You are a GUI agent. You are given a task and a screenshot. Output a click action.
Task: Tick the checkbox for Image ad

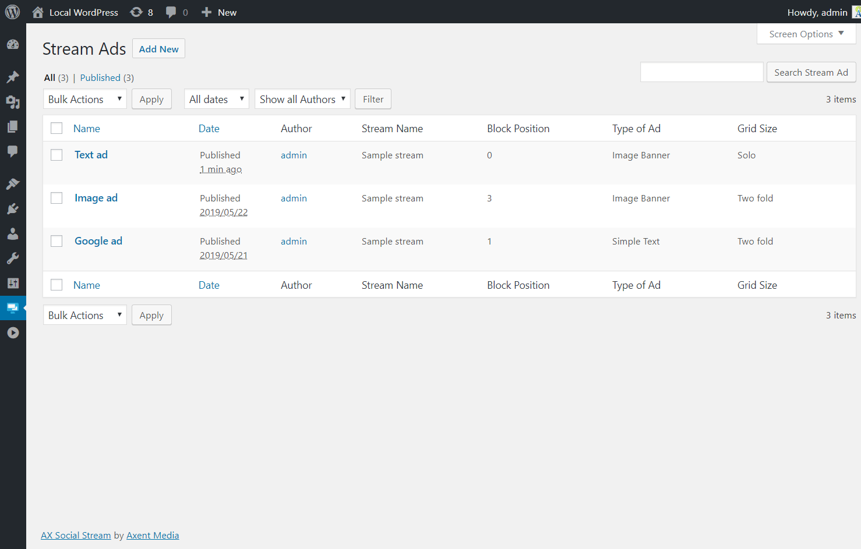[57, 198]
